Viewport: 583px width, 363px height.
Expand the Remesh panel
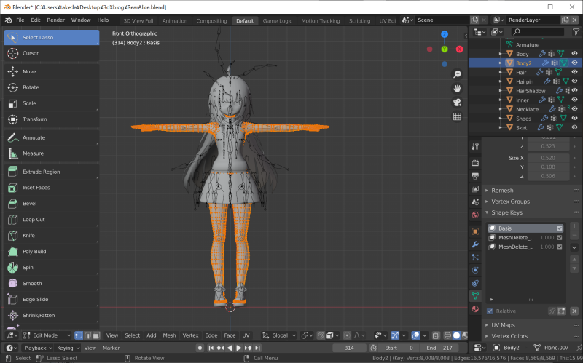pos(503,191)
